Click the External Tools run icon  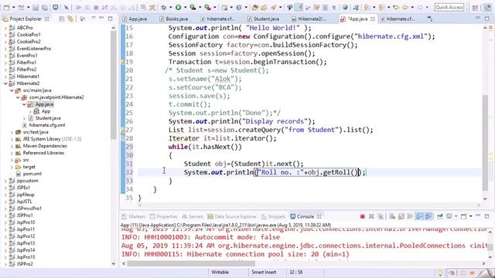pos(207,7)
